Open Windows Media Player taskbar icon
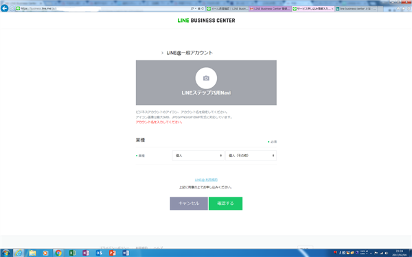The width and height of the screenshot is (412, 257). click(45, 253)
